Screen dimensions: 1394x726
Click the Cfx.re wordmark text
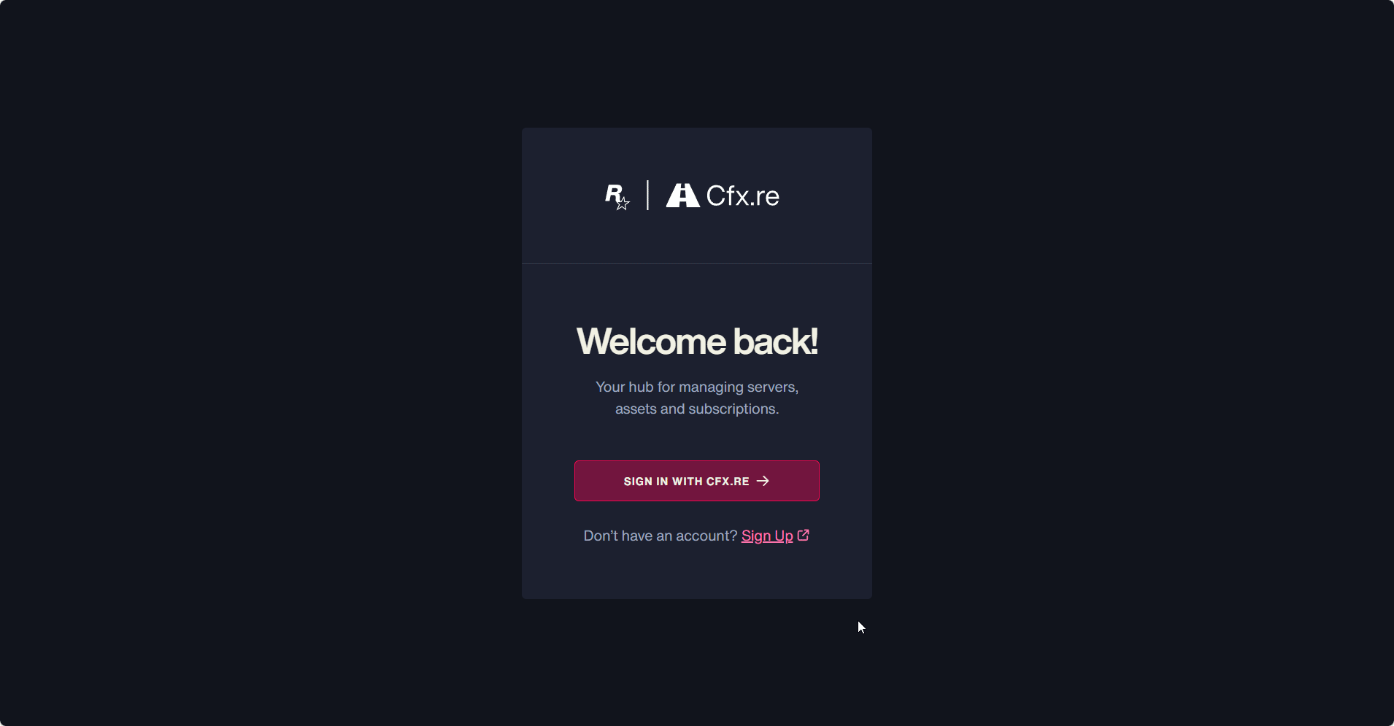coord(743,196)
